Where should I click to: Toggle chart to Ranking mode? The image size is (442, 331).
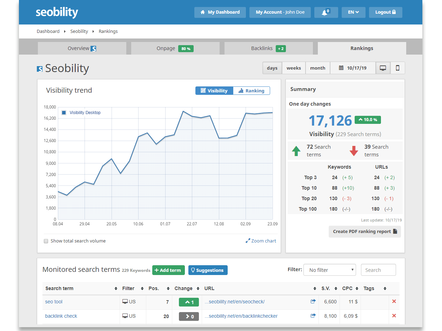[252, 91]
